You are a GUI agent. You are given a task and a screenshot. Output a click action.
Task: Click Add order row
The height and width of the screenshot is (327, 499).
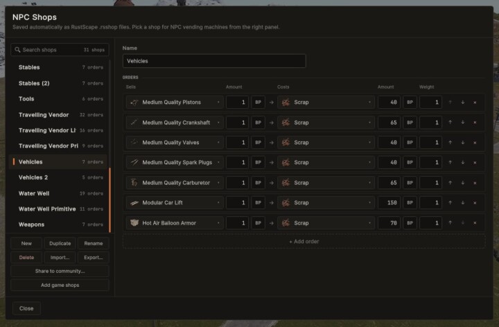point(304,241)
